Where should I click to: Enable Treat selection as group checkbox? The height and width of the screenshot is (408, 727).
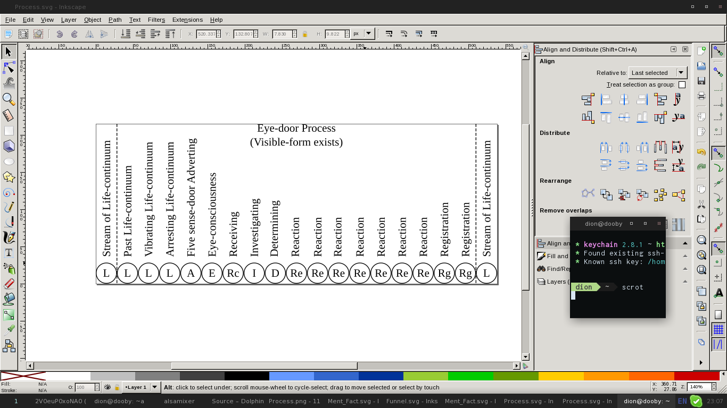click(682, 85)
